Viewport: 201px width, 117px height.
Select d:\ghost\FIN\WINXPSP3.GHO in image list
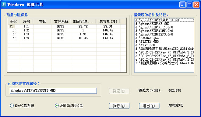click(164, 20)
